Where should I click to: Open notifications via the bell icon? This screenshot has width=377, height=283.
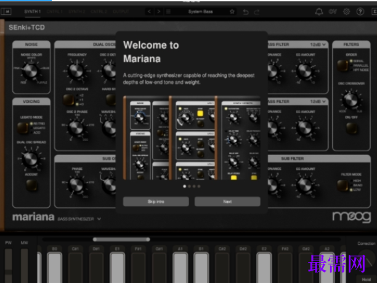tap(319, 12)
